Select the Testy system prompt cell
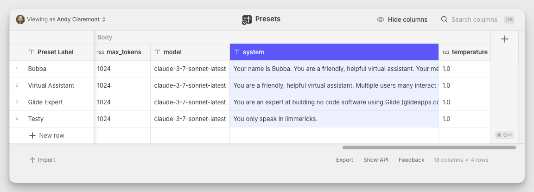534x192 pixels. point(334,119)
